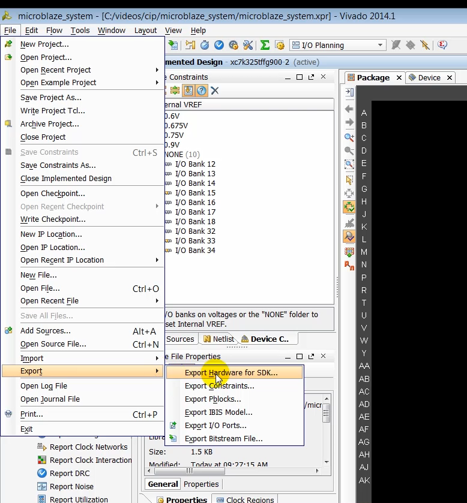Select I/O Bank 33 in the tree
This screenshot has width=467, height=503.
[x=195, y=240]
